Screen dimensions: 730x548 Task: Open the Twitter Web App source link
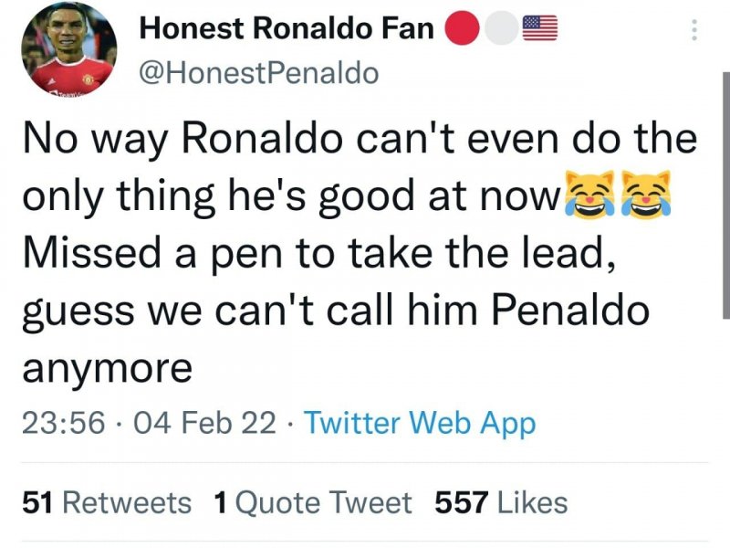(419, 423)
